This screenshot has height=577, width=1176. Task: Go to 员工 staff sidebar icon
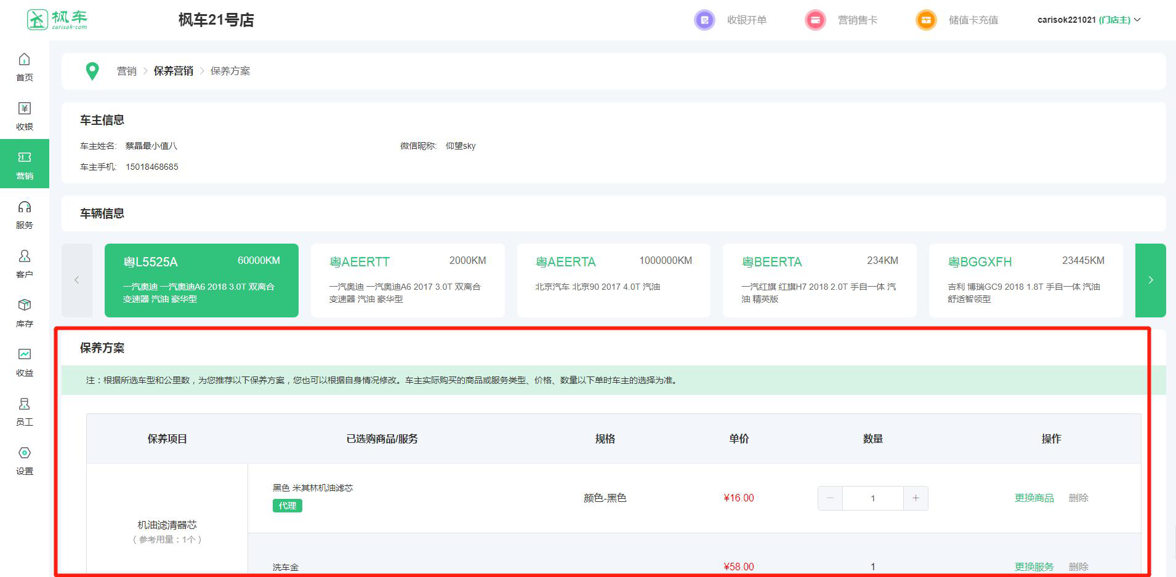(25, 404)
